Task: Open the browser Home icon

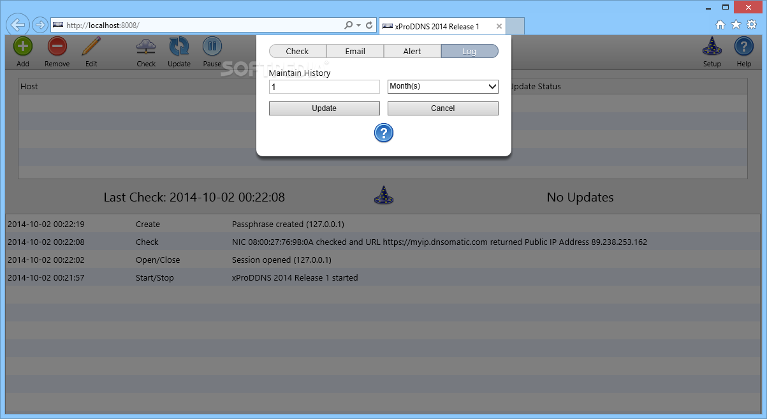Action: coord(720,25)
